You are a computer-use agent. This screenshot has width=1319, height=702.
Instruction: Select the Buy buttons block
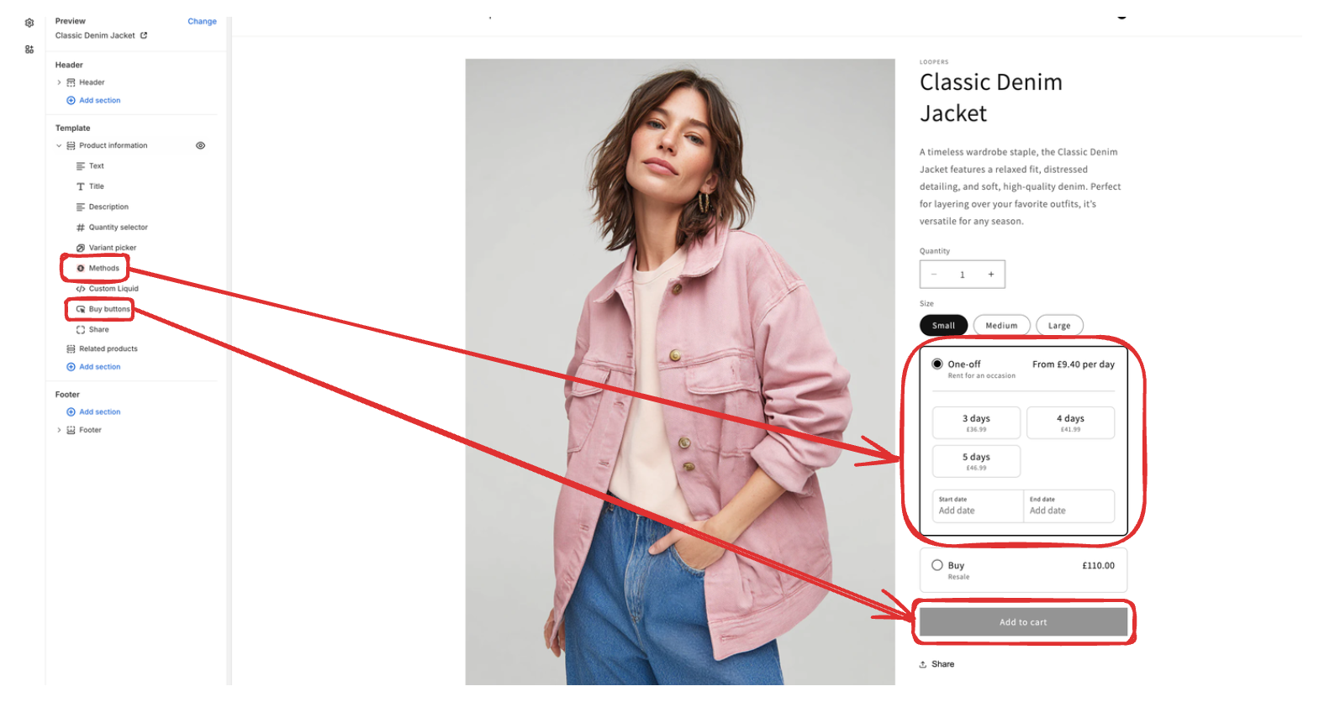click(x=103, y=309)
